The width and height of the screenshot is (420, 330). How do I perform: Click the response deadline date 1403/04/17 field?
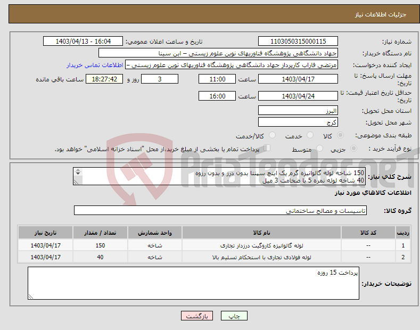[298, 79]
